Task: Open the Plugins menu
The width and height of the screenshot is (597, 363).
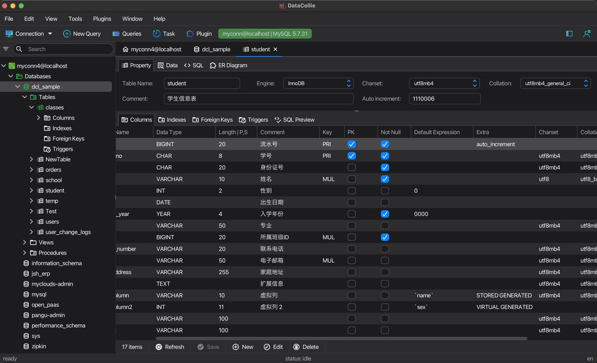Action: (102, 18)
